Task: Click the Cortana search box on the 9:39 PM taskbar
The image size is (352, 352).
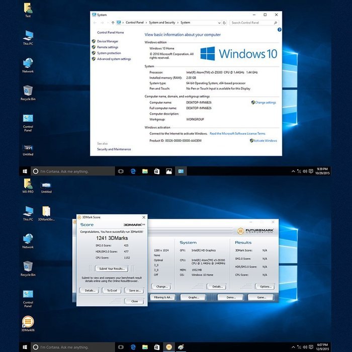Action: 73,171
